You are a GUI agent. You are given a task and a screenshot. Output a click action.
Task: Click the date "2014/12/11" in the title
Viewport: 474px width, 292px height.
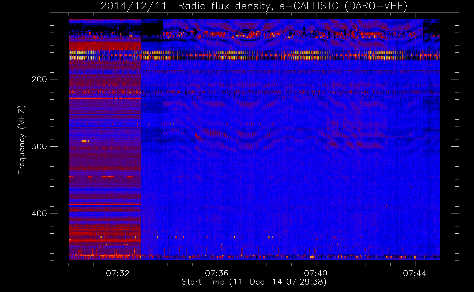point(134,6)
